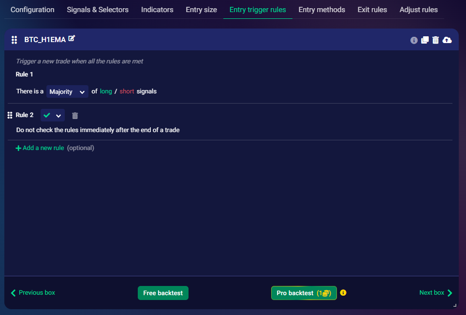466x315 pixels.
Task: Open Adjust rules tab
Action: [419, 10]
